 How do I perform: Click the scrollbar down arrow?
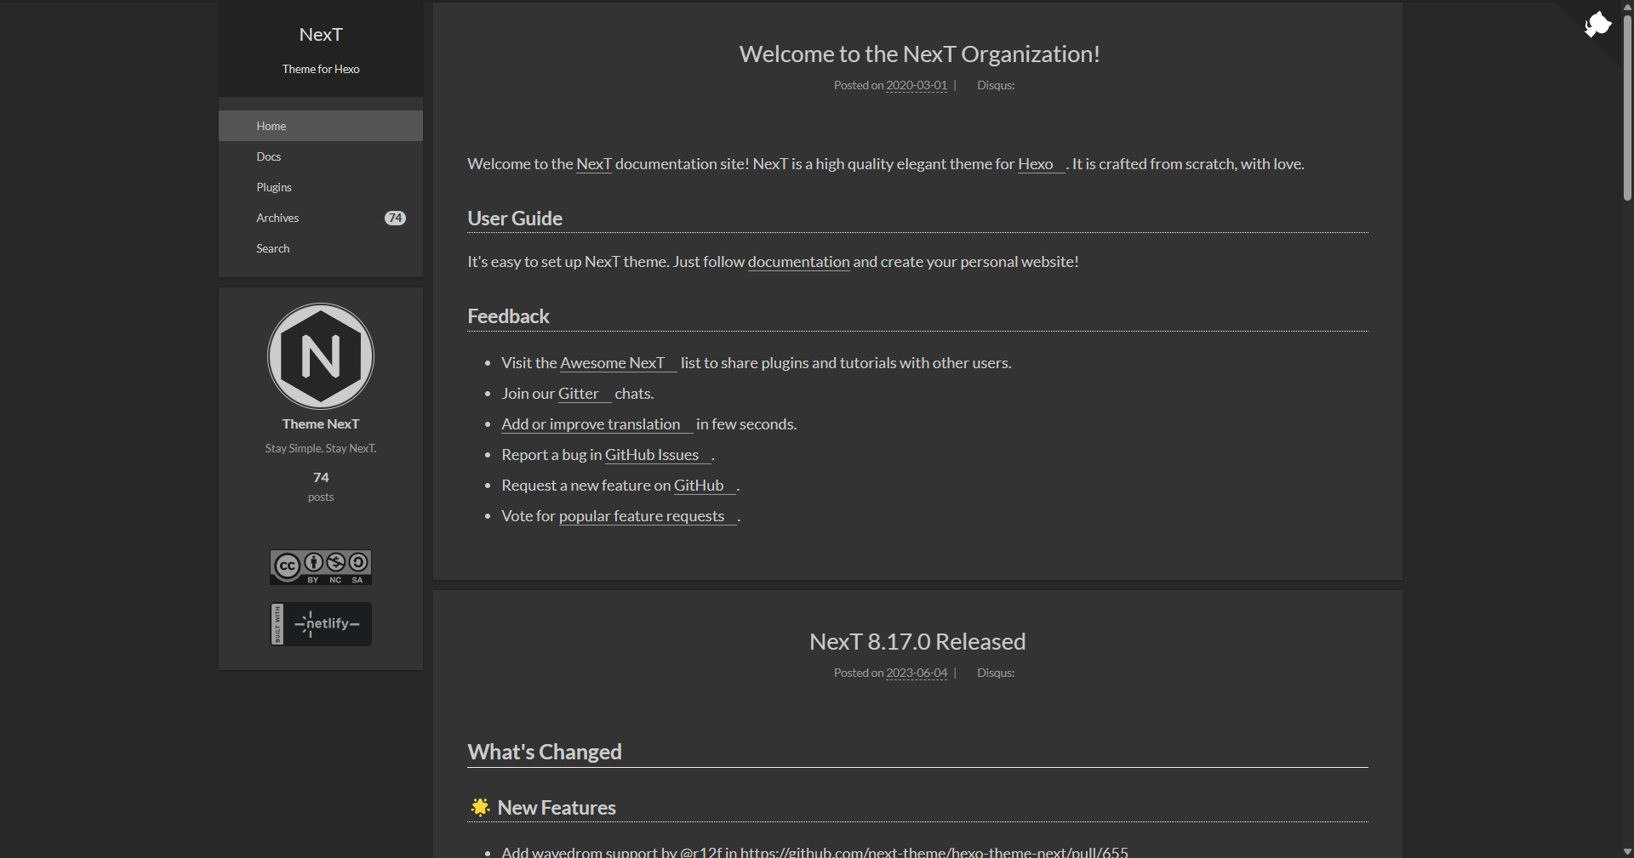1627,851
